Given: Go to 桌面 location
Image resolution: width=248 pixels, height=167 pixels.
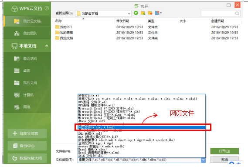Looking at the screenshot, I should 27,70.
